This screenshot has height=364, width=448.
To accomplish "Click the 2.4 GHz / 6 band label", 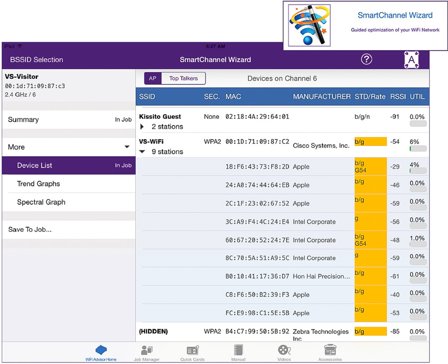I will click(x=20, y=95).
